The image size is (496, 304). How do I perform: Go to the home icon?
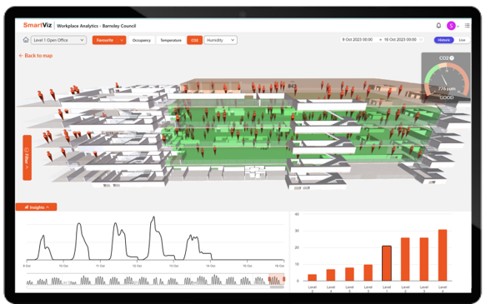coord(26,40)
